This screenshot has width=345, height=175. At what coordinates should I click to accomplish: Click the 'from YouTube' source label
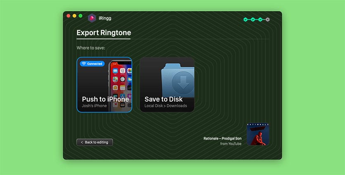pos(231,144)
